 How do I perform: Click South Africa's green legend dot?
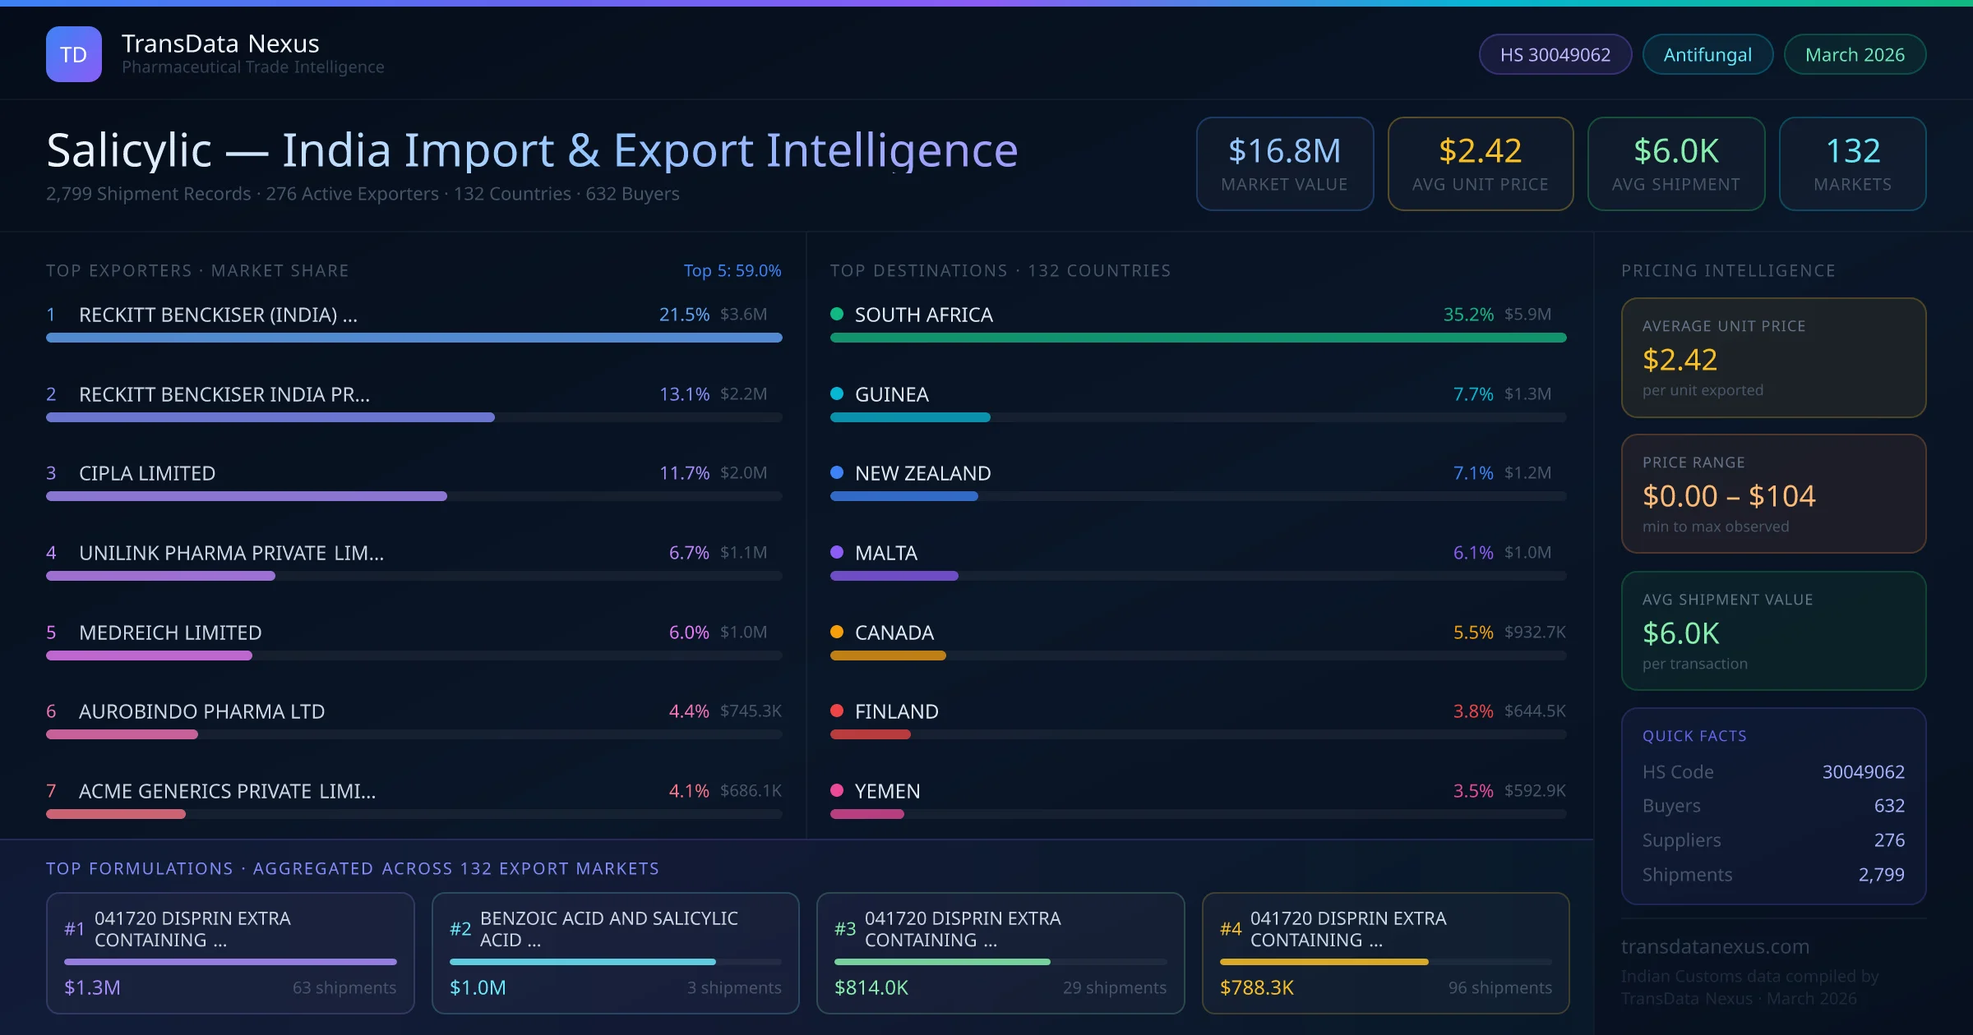click(836, 314)
